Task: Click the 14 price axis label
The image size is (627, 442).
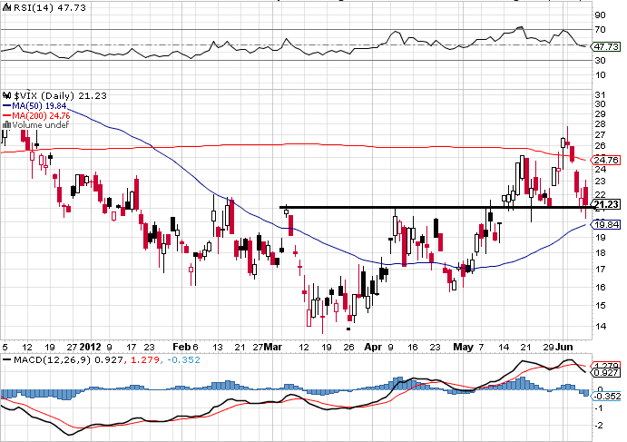Action: [600, 327]
